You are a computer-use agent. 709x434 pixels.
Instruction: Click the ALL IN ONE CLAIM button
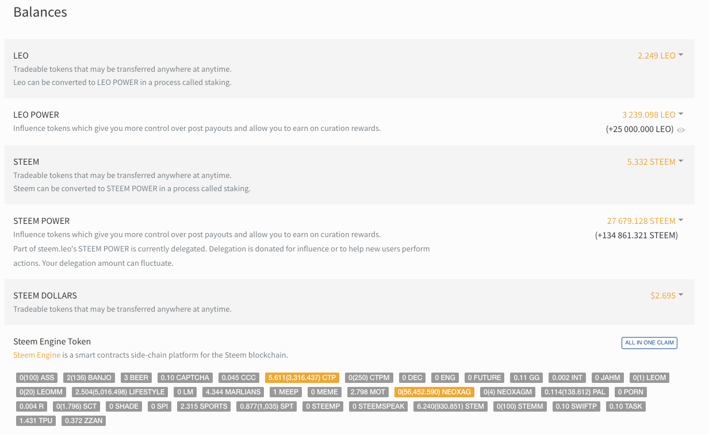click(649, 343)
